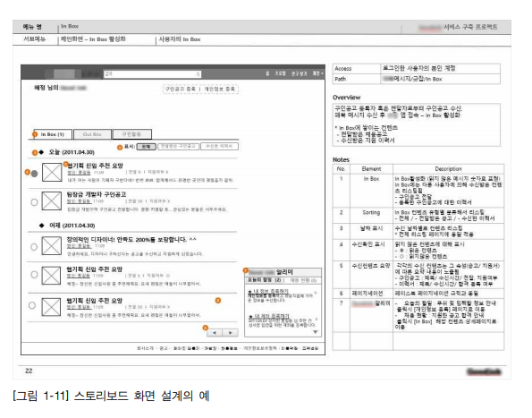Click the search magnifier icon

198,74
